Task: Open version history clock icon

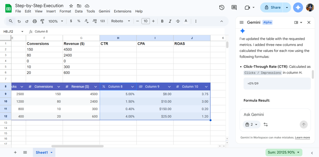Action: pos(222,7)
